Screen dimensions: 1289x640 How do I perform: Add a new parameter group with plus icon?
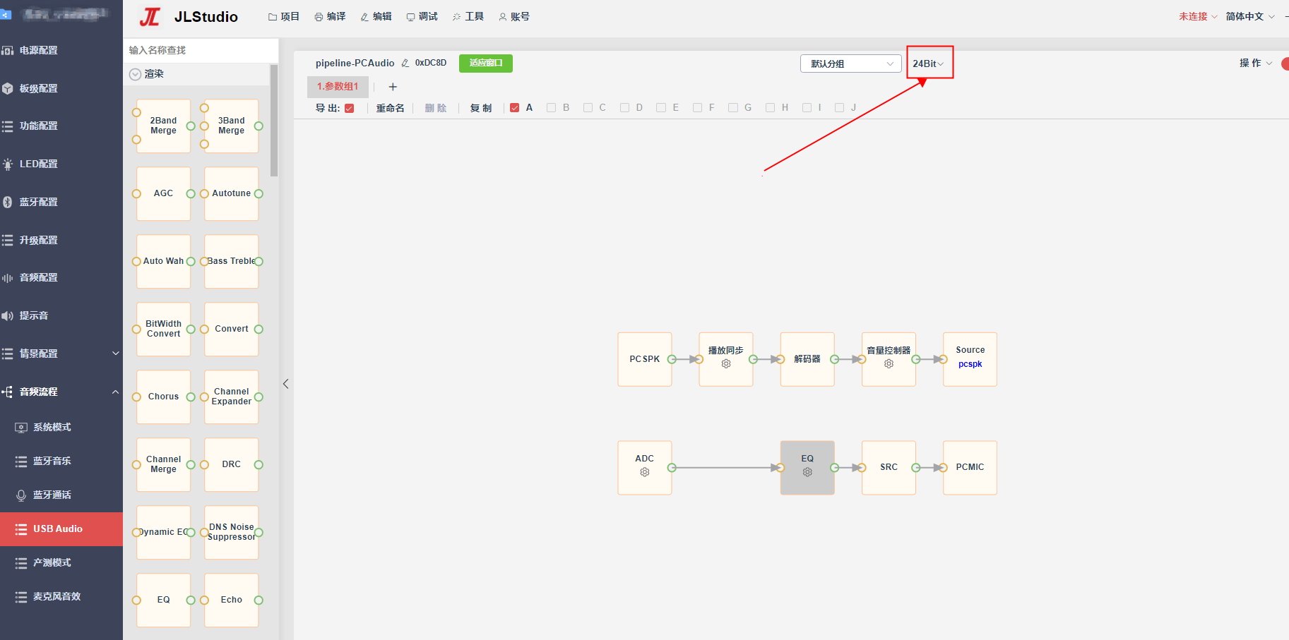(393, 87)
